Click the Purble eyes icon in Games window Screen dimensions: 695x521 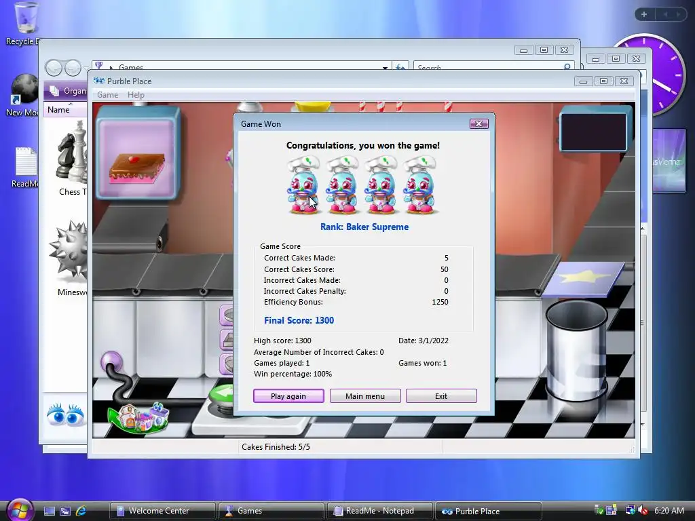pos(66,415)
